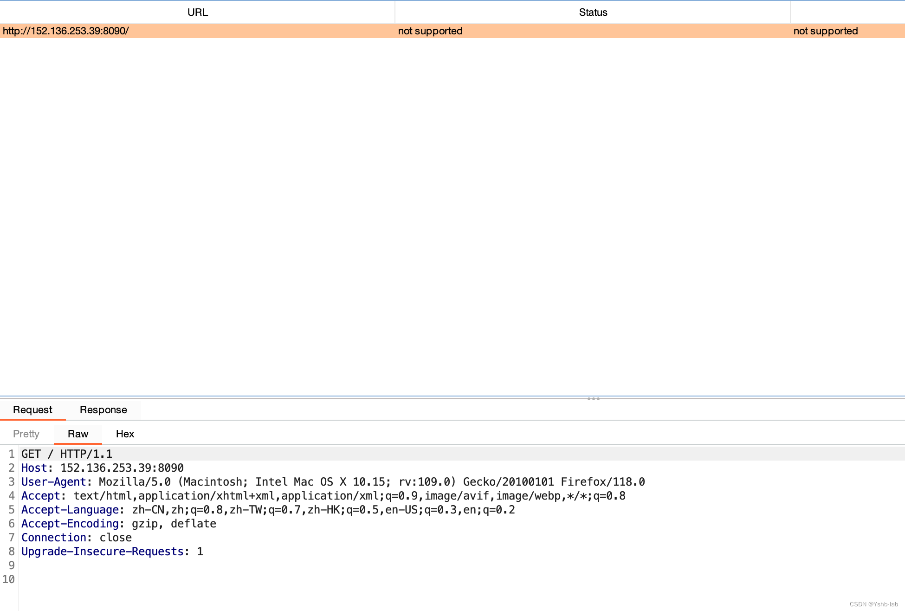The height and width of the screenshot is (611, 905).
Task: Click the User-Agent header value
Action: coord(325,481)
